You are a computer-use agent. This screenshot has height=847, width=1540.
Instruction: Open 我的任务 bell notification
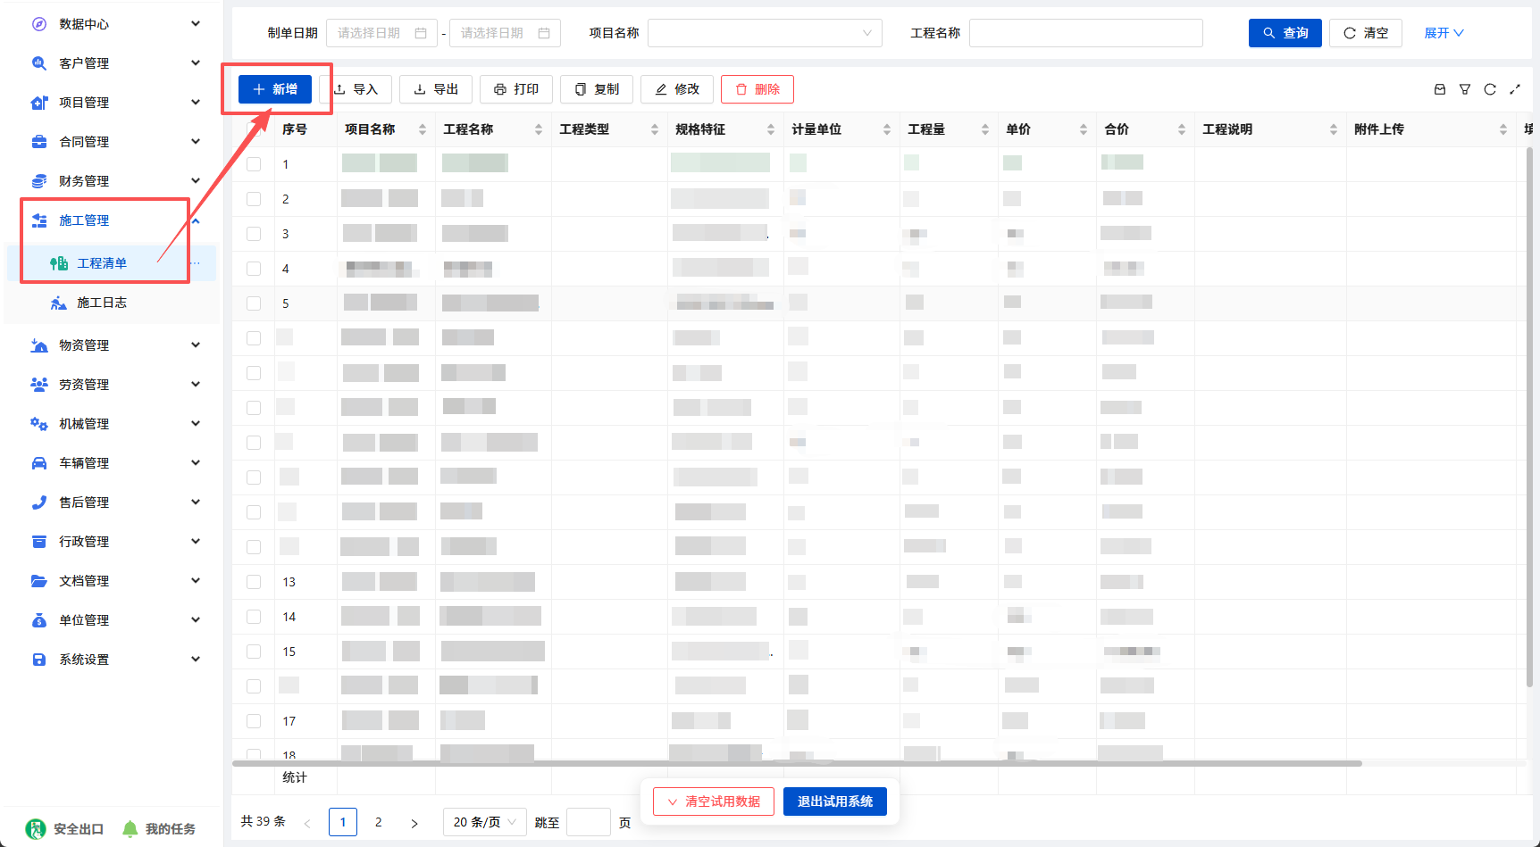pyautogui.click(x=158, y=829)
